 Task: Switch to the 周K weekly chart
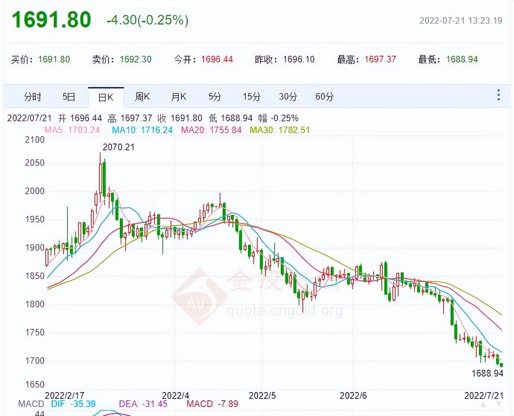[143, 96]
